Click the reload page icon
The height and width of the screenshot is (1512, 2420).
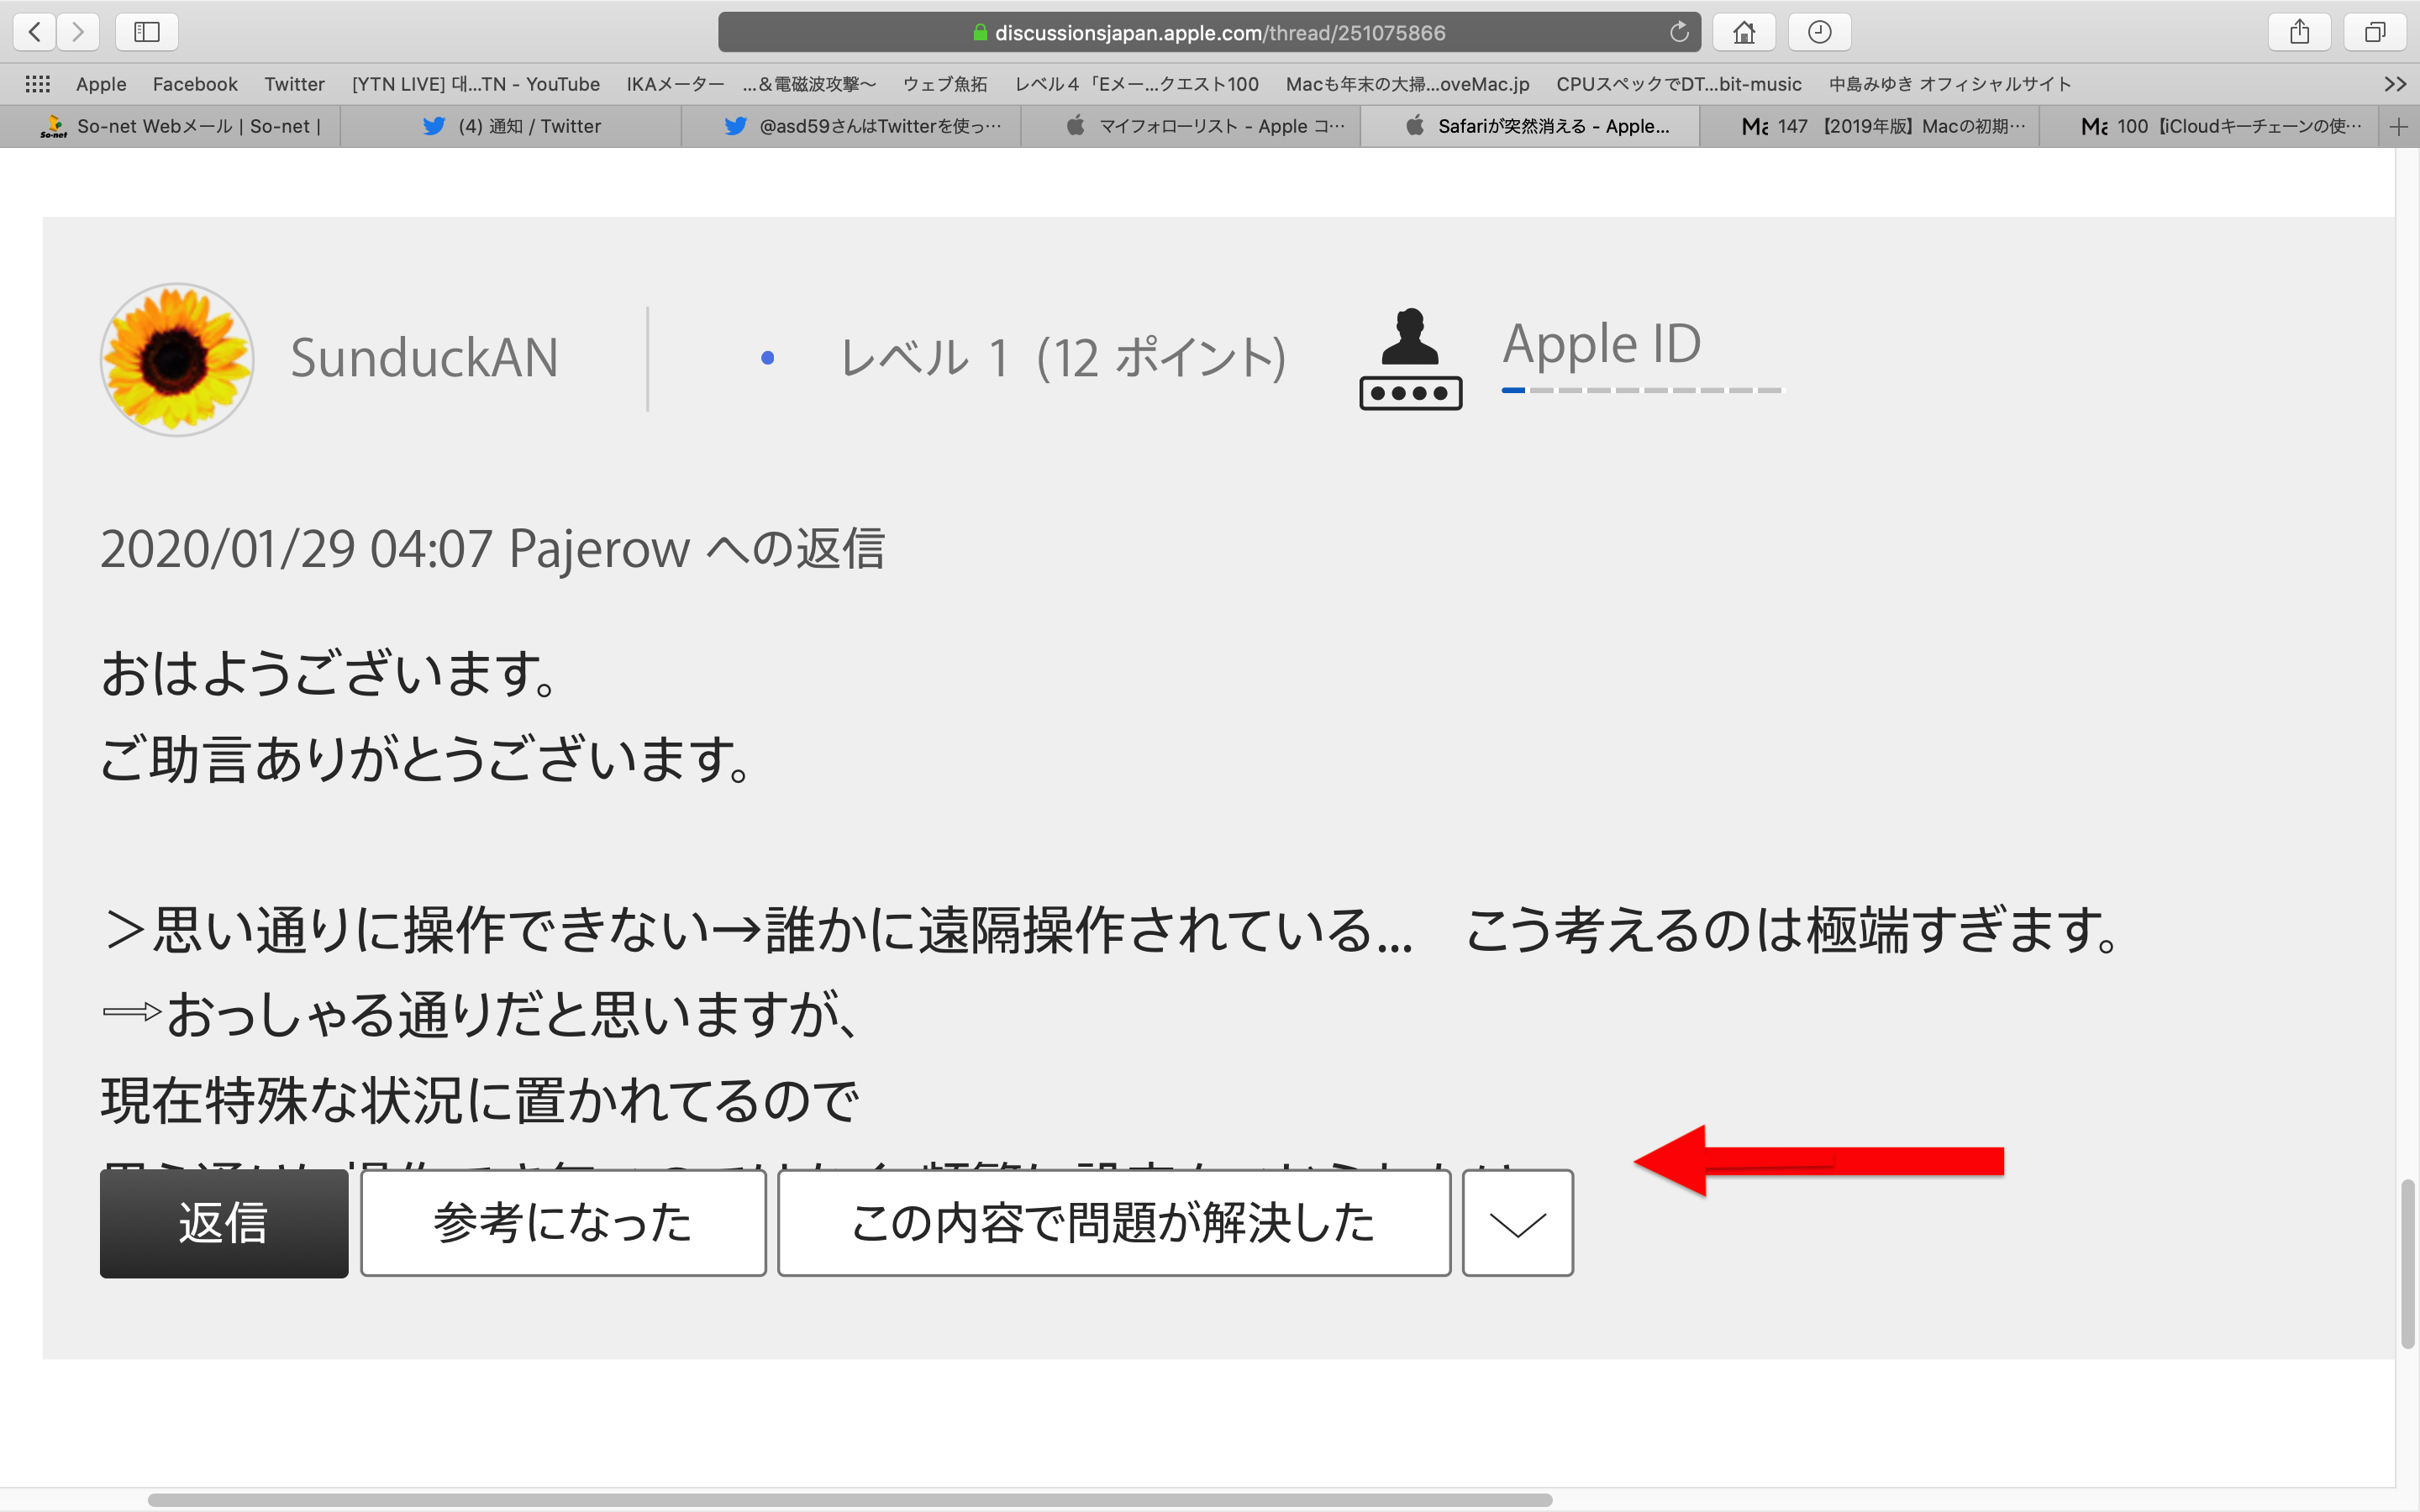[1679, 32]
